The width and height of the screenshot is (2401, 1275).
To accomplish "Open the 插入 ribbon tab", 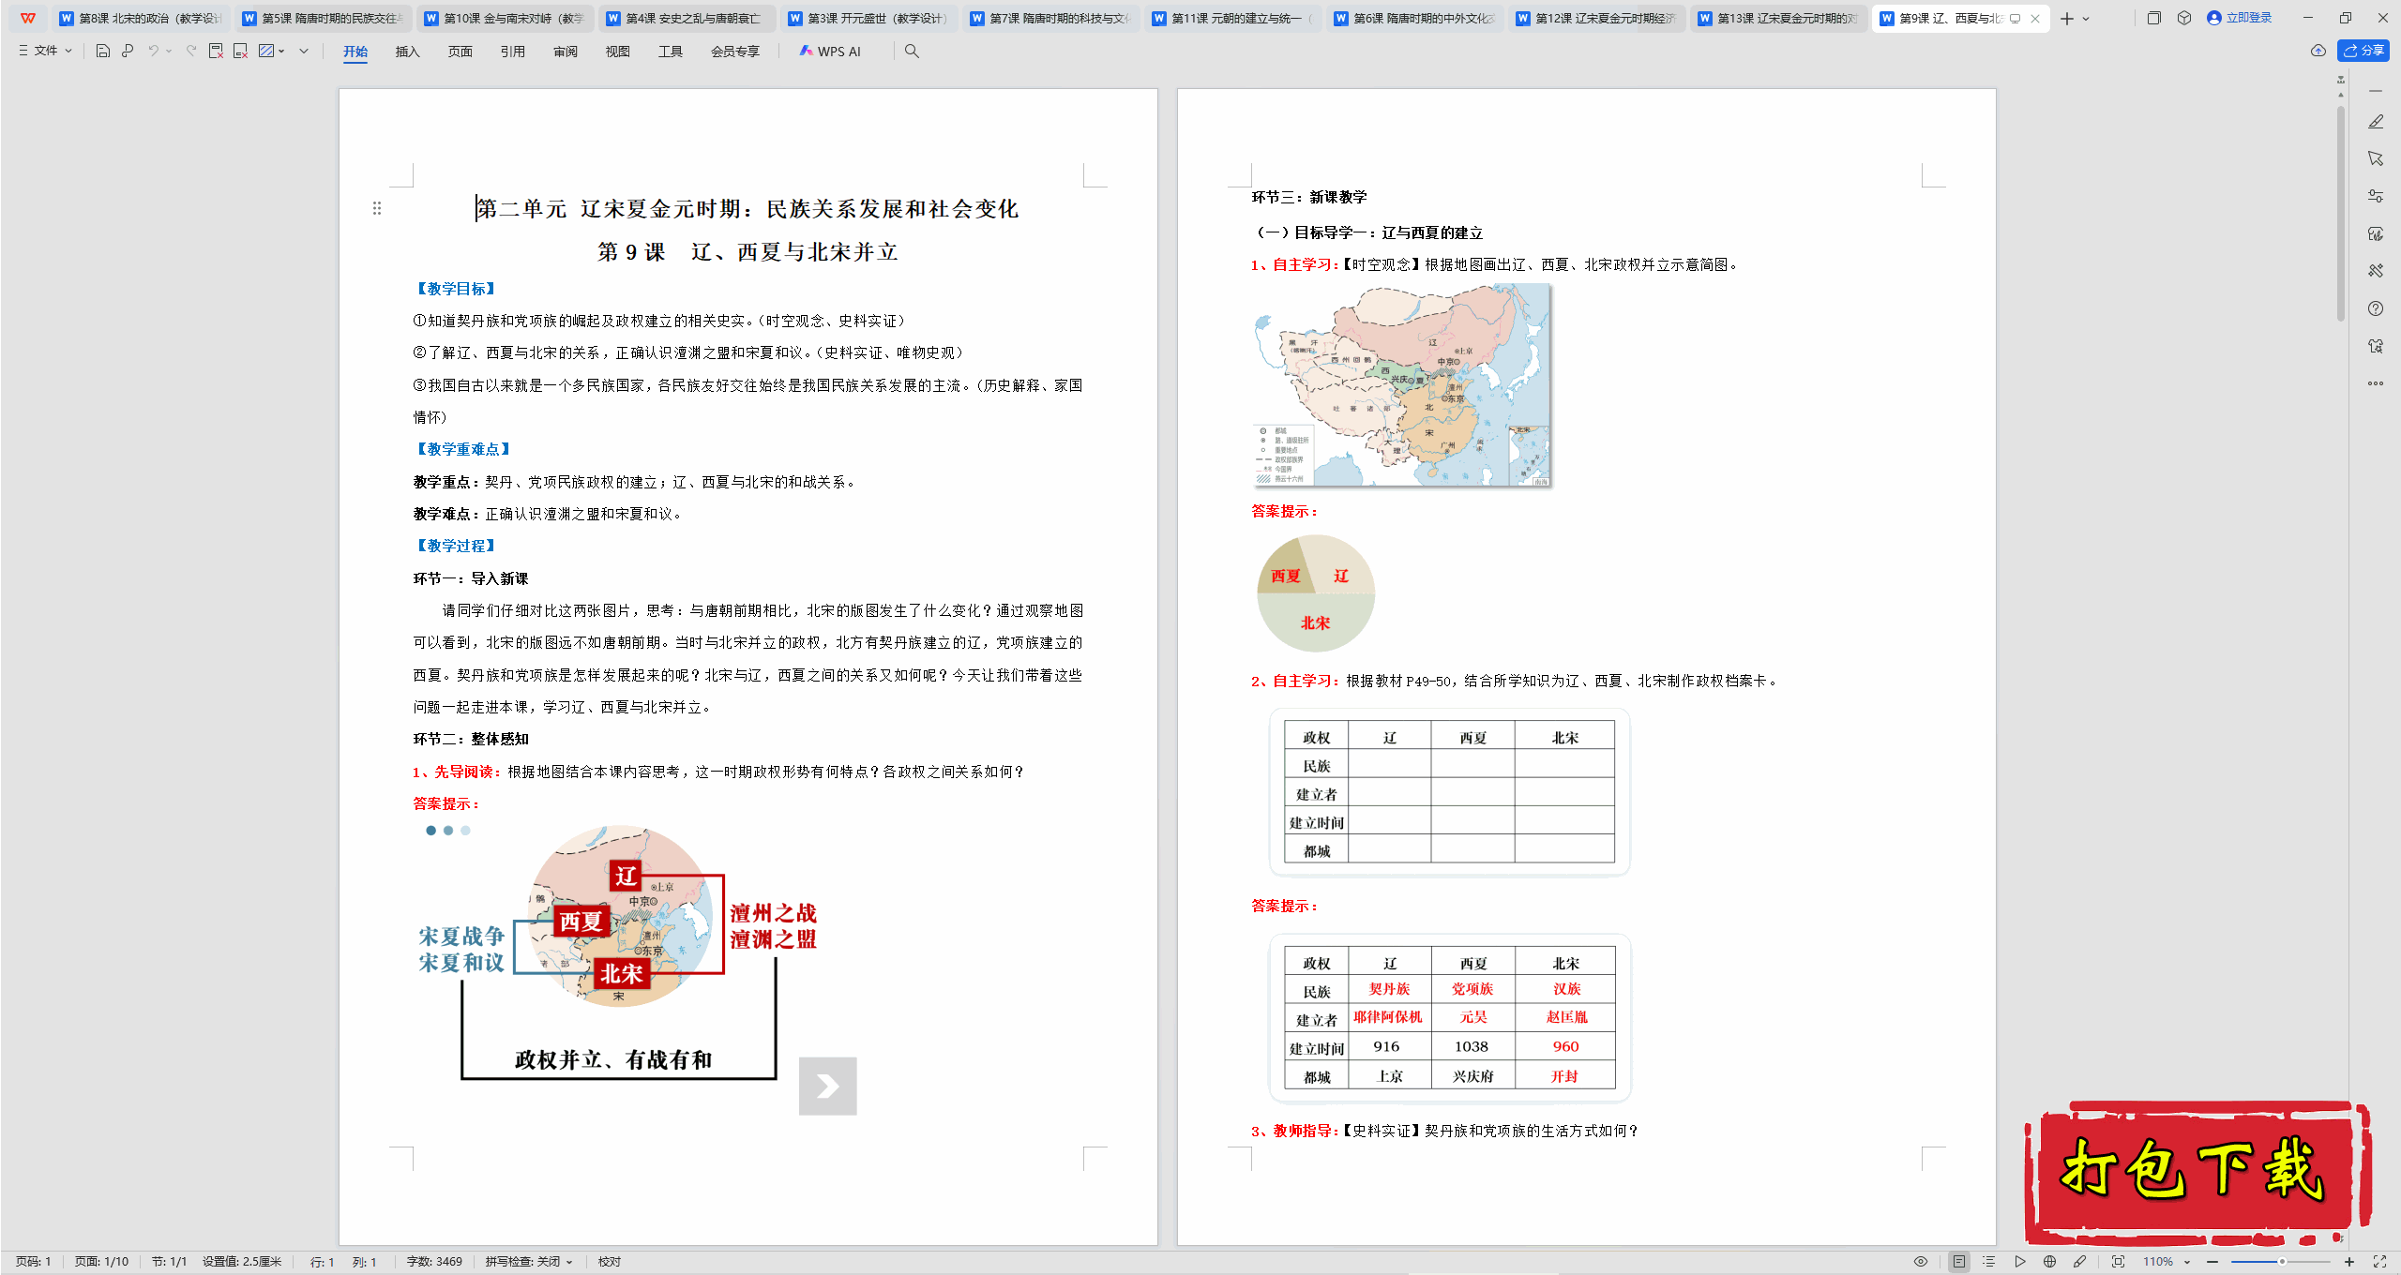I will tap(407, 52).
